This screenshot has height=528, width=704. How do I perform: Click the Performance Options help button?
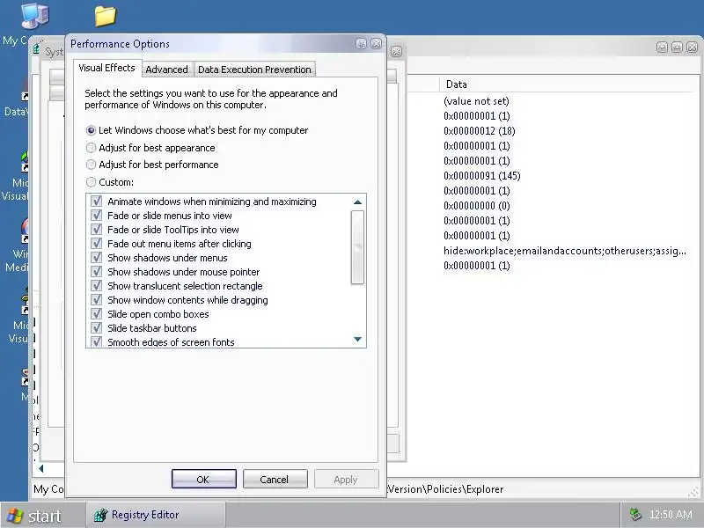361,43
